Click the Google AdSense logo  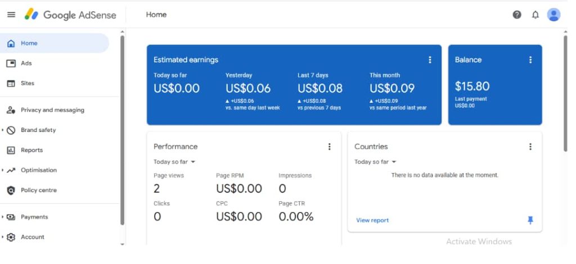tap(70, 15)
